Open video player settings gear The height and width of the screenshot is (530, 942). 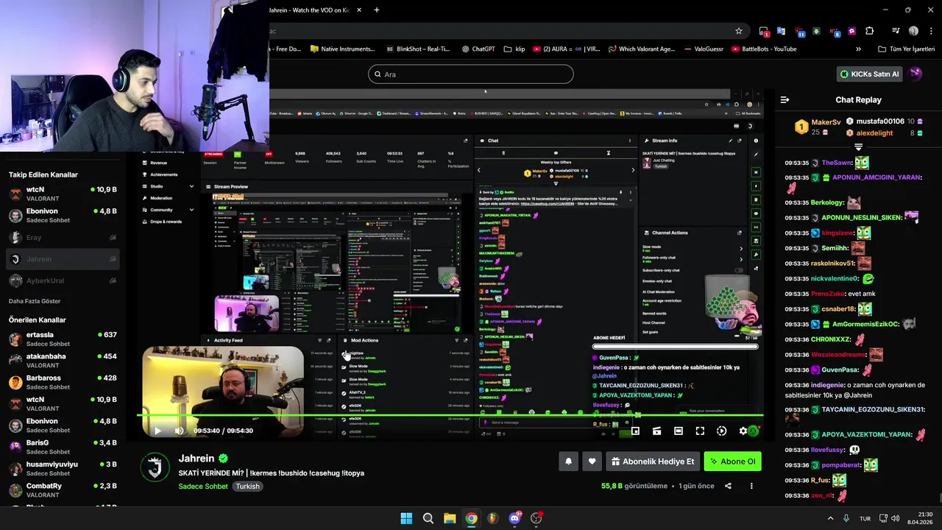point(743,431)
